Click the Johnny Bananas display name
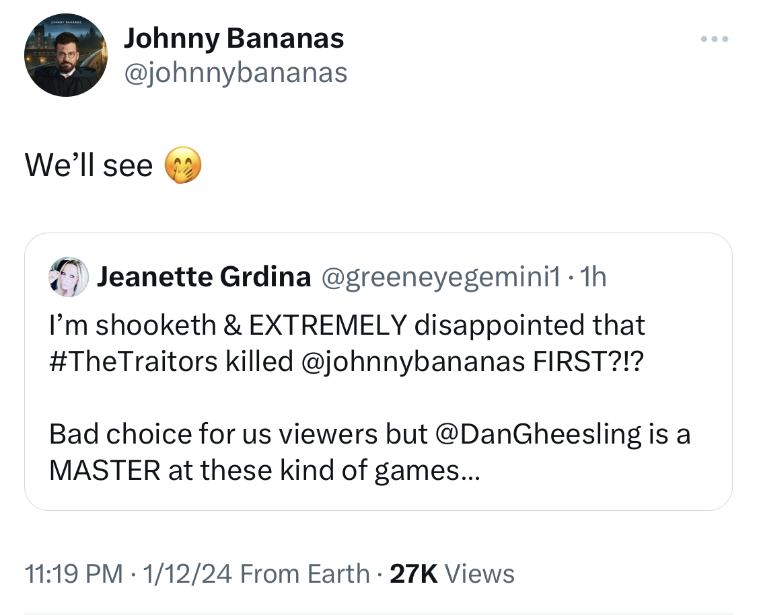The width and height of the screenshot is (757, 615). [x=233, y=38]
